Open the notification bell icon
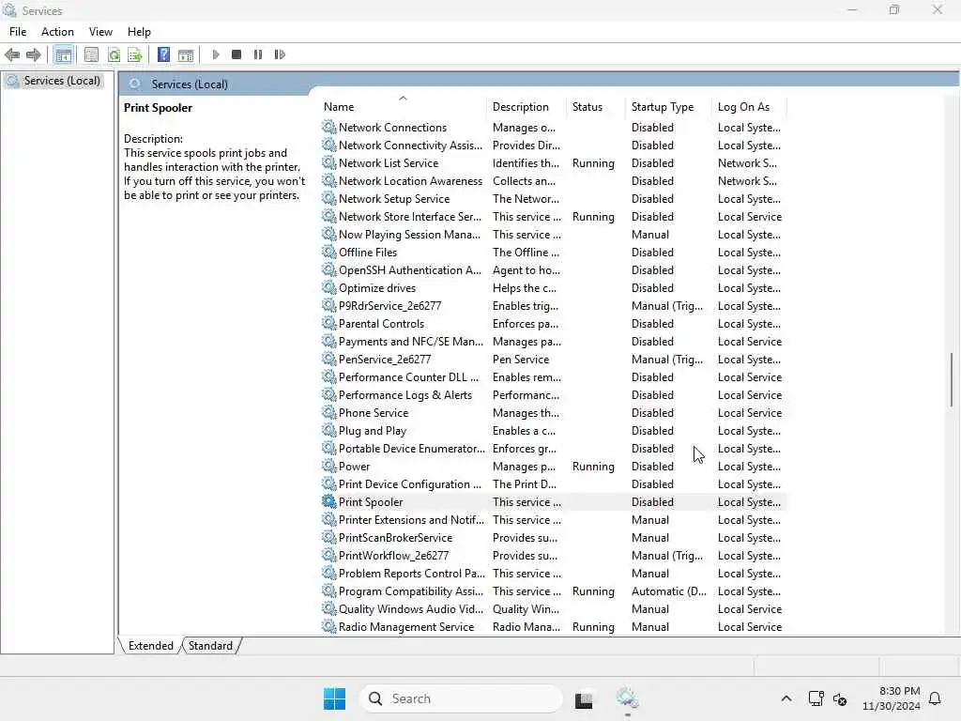Viewport: 961px width, 721px height. point(935,698)
